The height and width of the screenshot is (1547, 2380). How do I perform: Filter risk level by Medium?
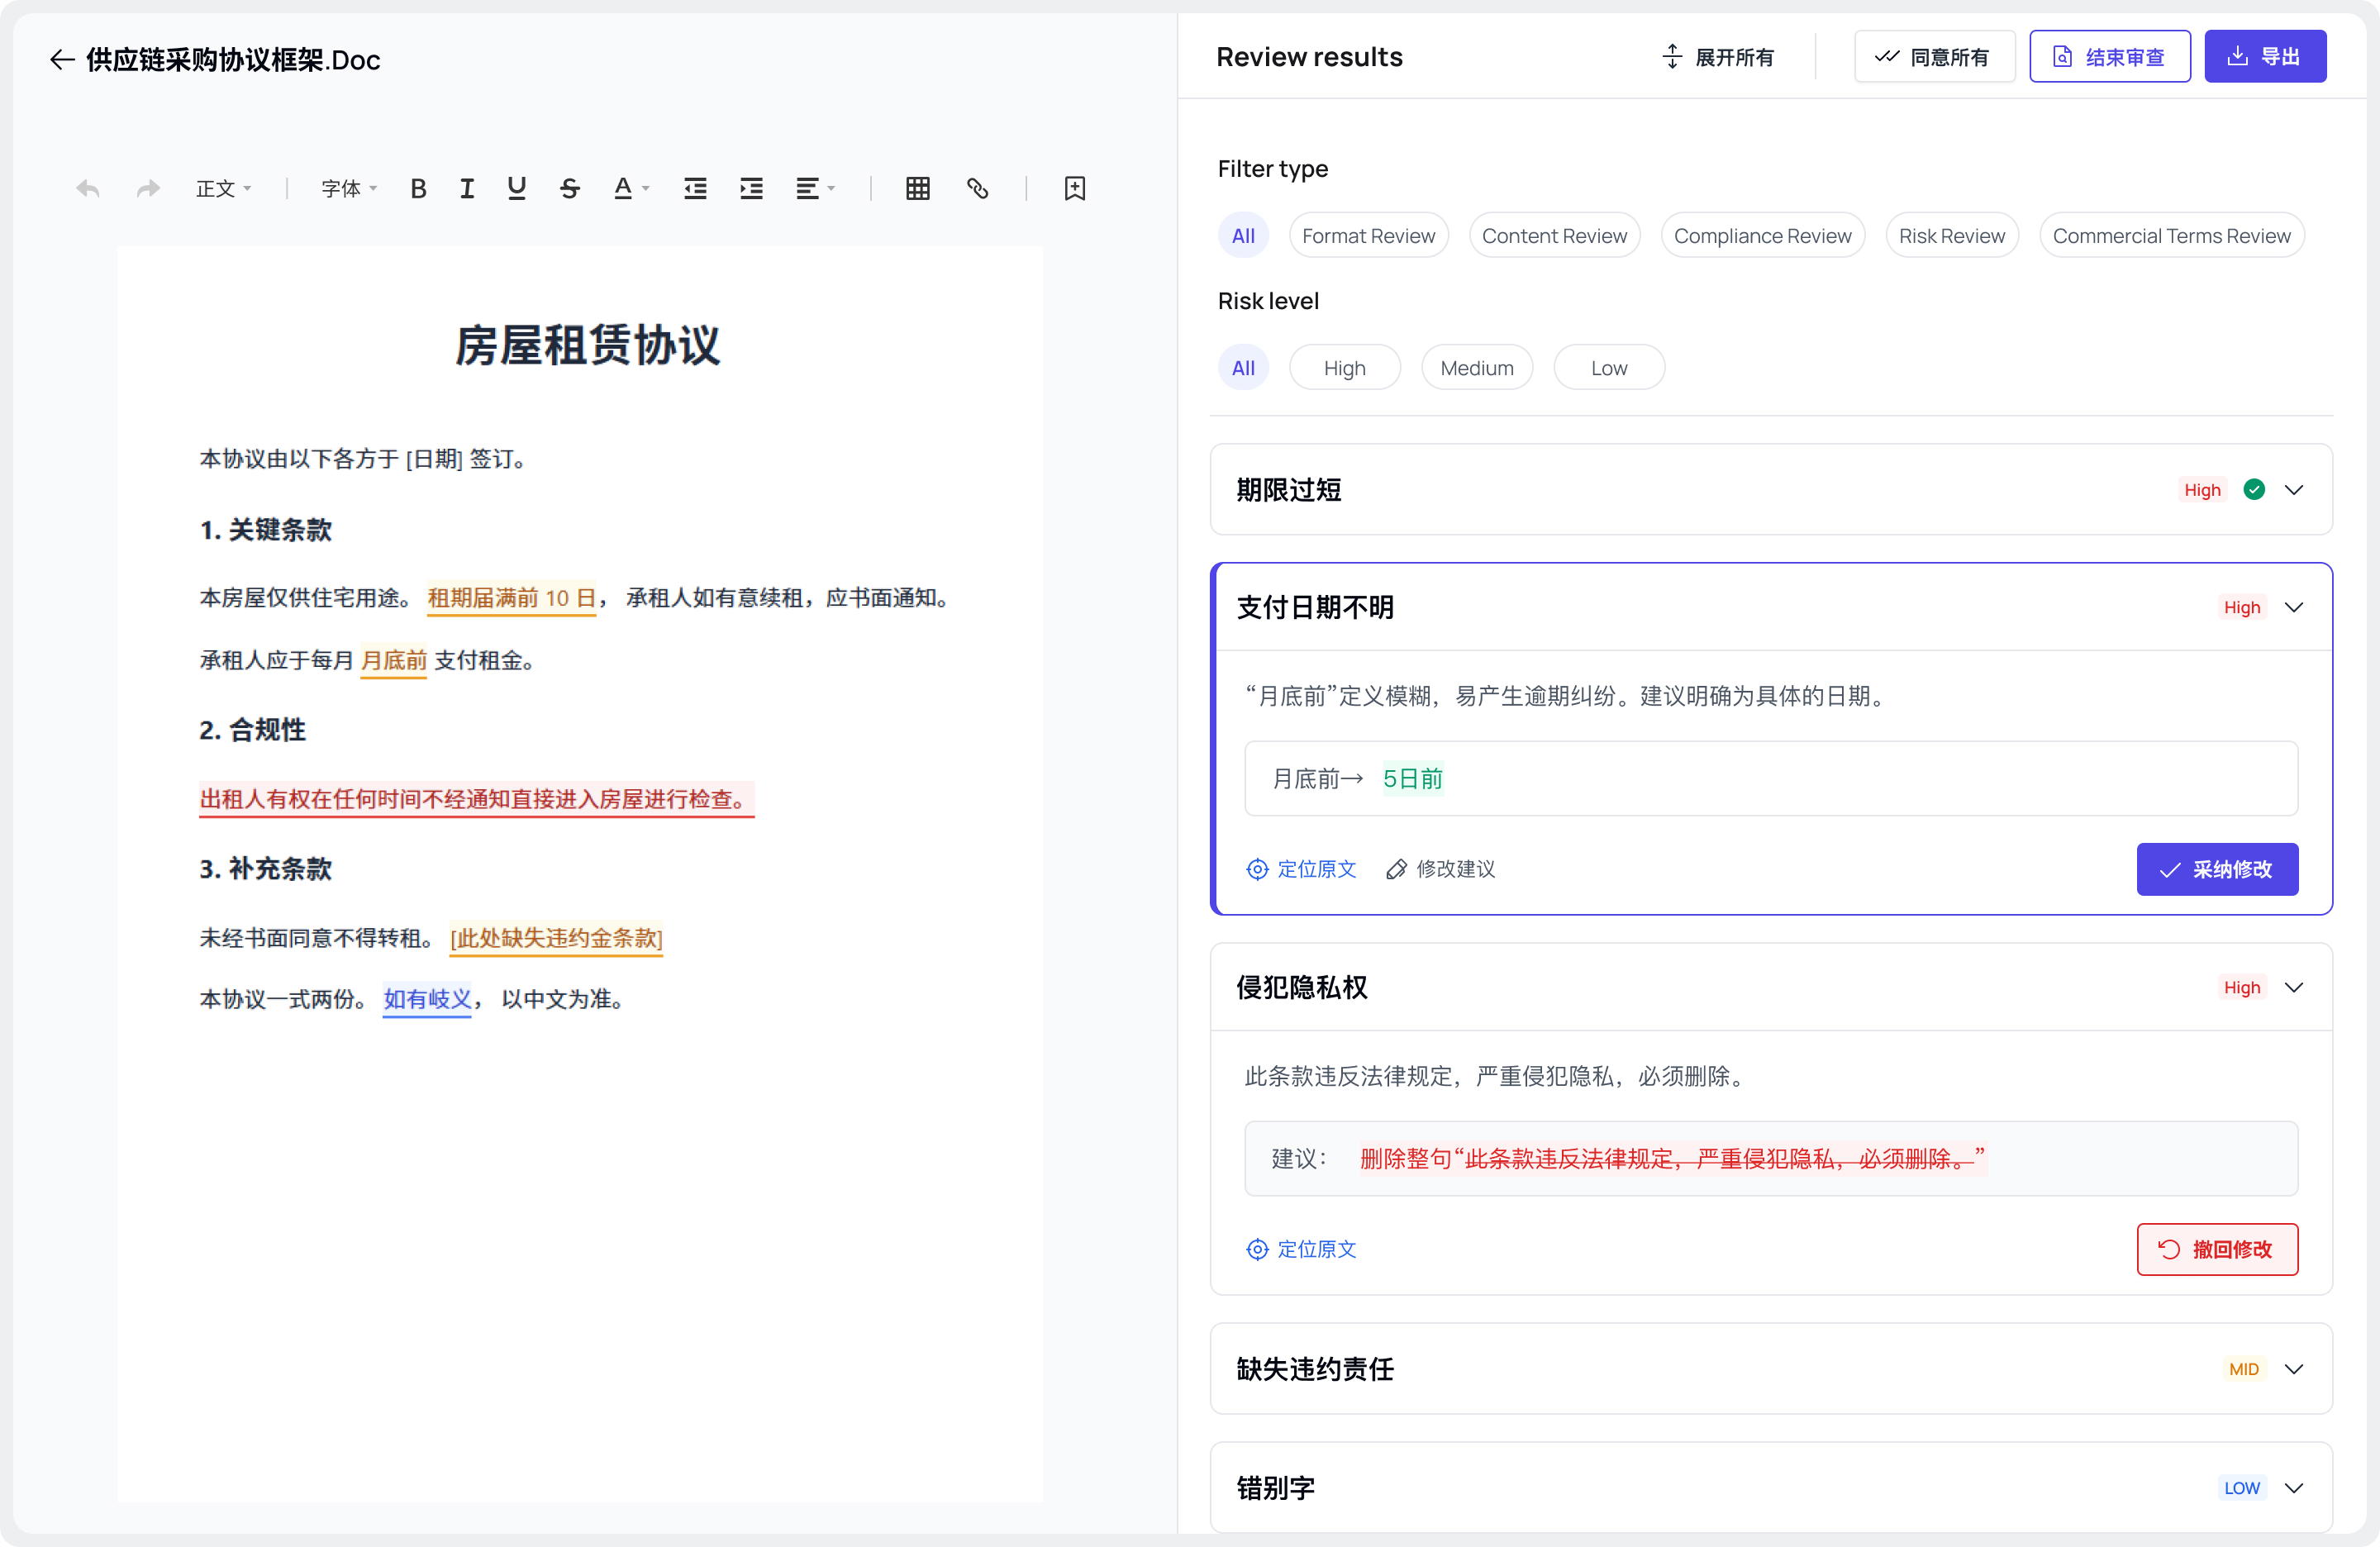point(1476,368)
